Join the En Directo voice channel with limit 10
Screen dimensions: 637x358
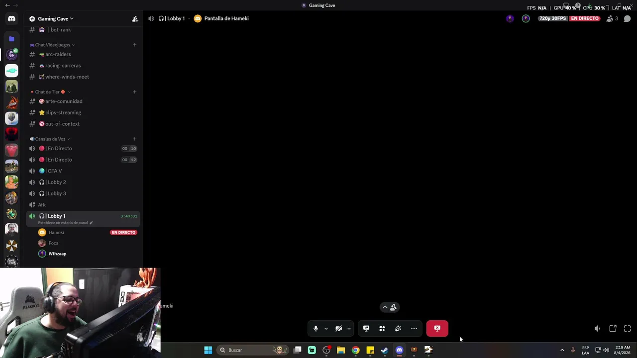pos(83,148)
